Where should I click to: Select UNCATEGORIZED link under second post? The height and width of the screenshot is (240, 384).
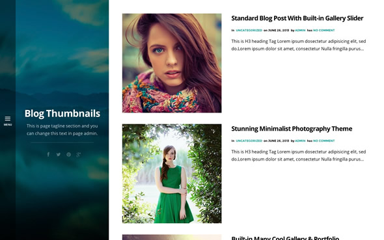point(249,140)
